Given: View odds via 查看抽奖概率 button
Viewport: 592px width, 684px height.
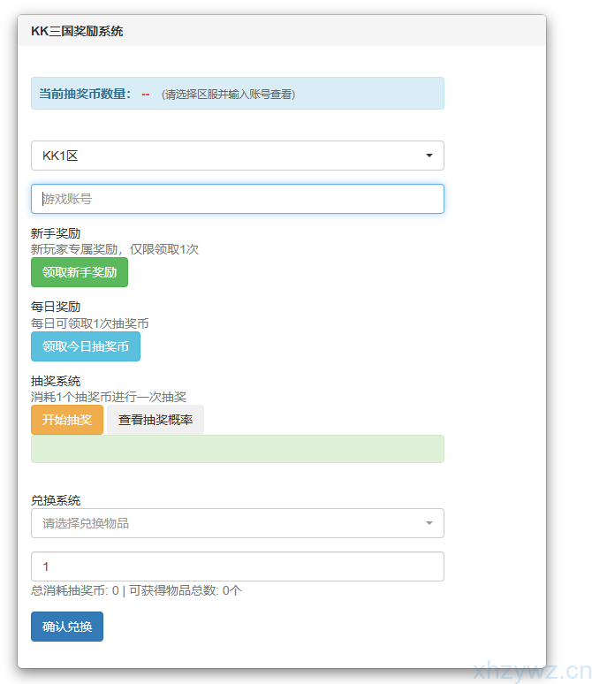Looking at the screenshot, I should (156, 420).
